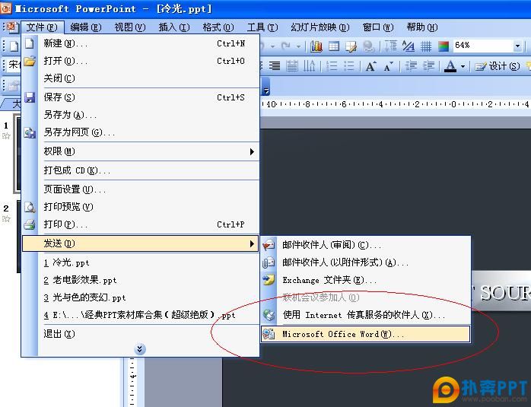Choose Exchange 文件夹(E)... submenu item
Screen dimensions: 531x407
366,280
